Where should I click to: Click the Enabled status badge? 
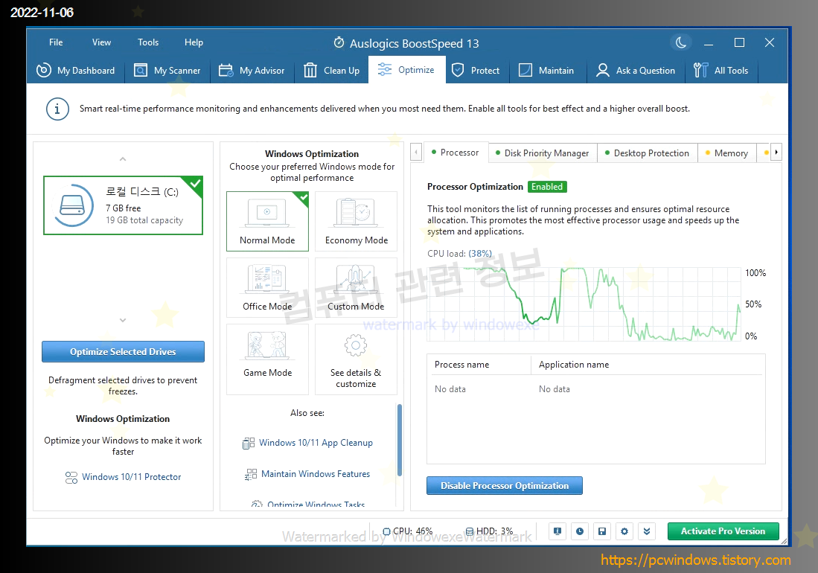[547, 187]
